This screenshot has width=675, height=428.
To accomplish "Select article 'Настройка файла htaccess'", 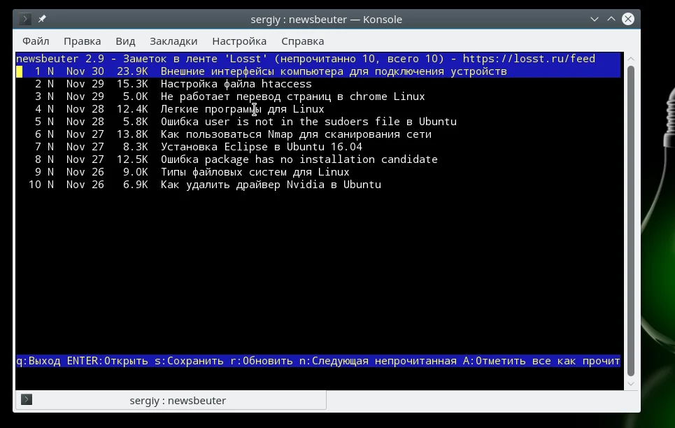I will [x=318, y=84].
